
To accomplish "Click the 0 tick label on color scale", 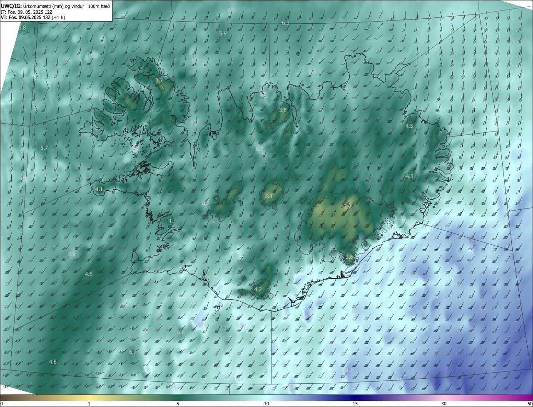I will 2,404.
